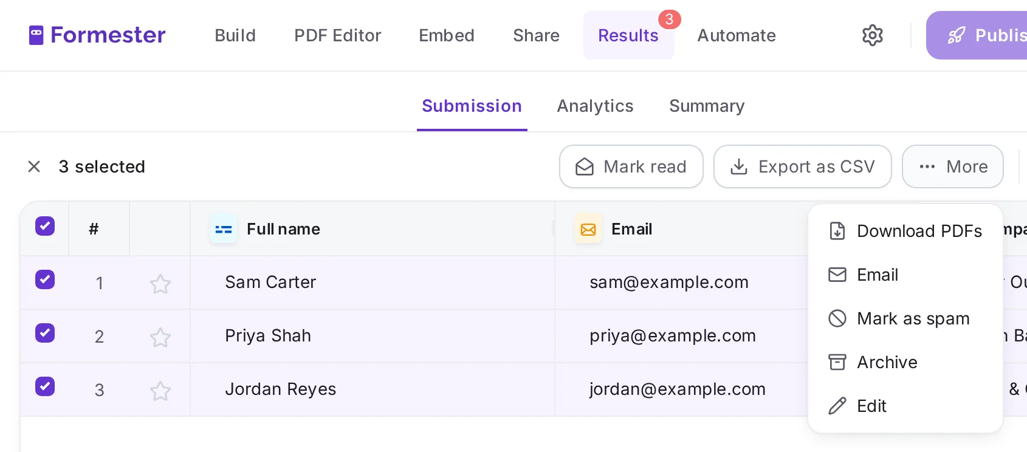Select Archive from the dropdown menu

pos(905,362)
